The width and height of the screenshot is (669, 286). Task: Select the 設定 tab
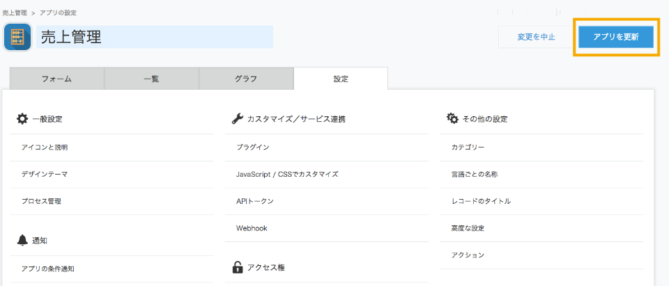[341, 79]
